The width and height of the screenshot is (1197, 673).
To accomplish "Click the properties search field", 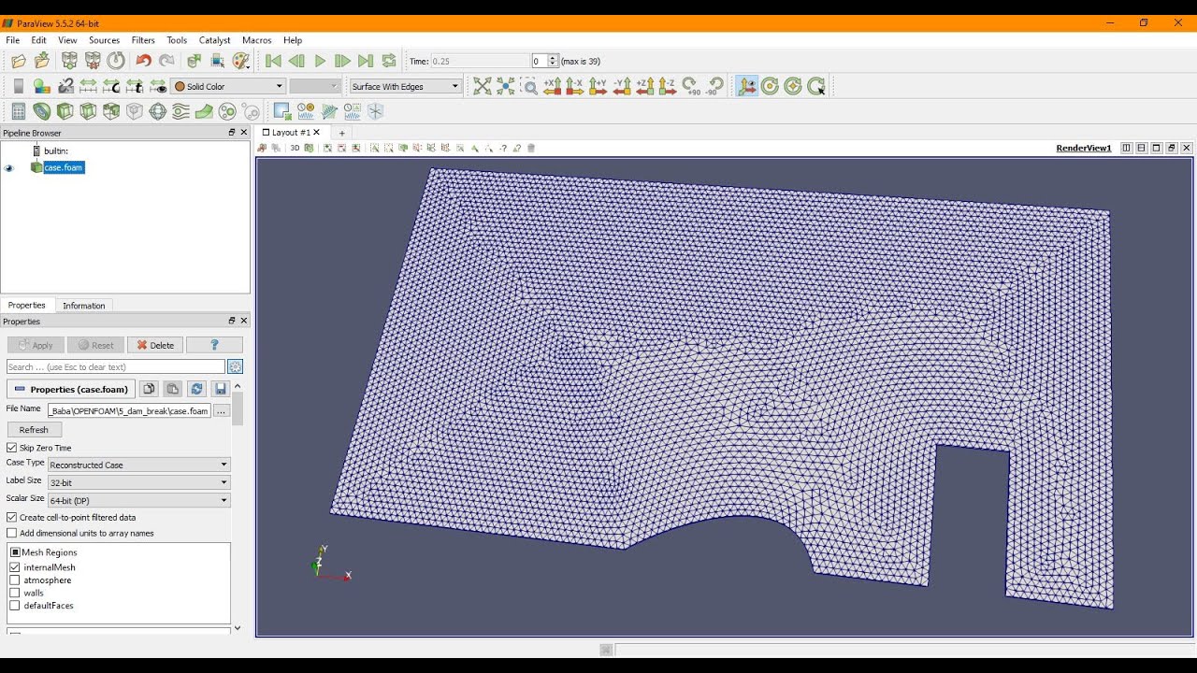I will 116,367.
